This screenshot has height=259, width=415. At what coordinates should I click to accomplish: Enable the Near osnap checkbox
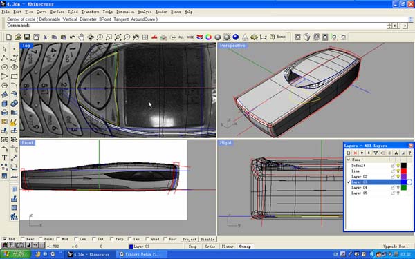pos(23,239)
